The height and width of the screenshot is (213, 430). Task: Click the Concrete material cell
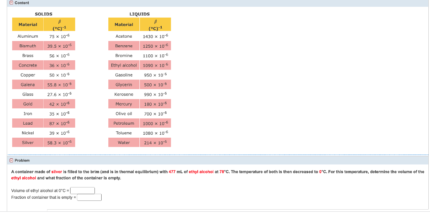tap(28, 65)
